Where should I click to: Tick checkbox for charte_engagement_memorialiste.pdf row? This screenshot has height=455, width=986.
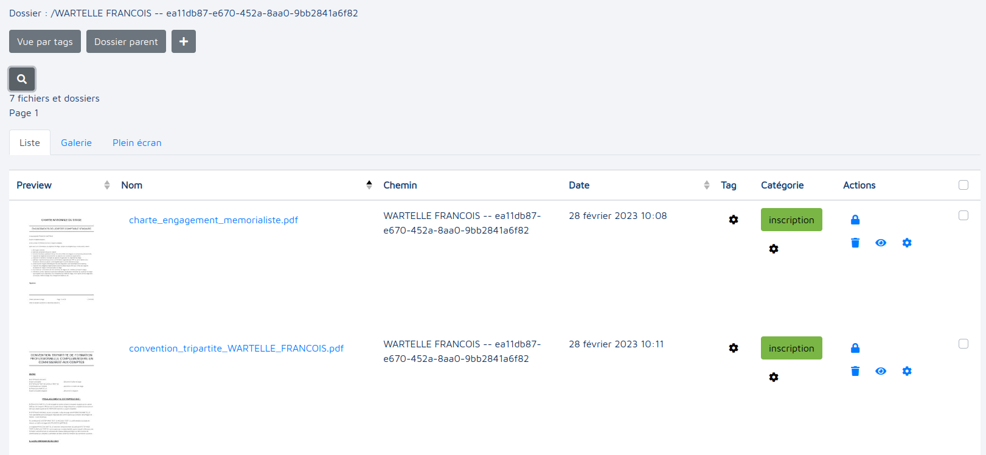(963, 215)
